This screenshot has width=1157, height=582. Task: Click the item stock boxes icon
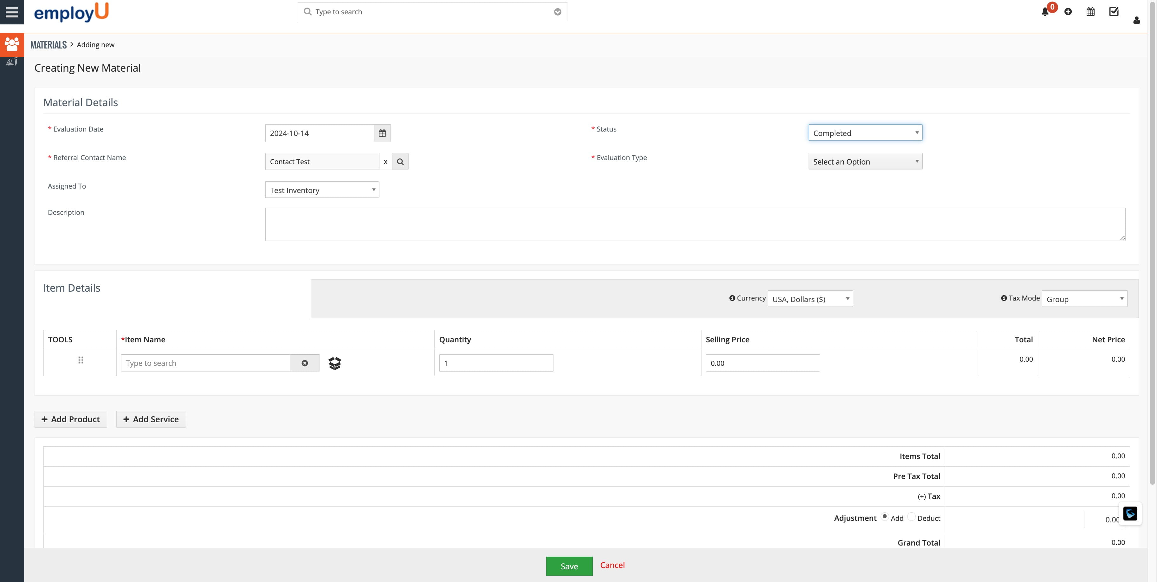[335, 363]
